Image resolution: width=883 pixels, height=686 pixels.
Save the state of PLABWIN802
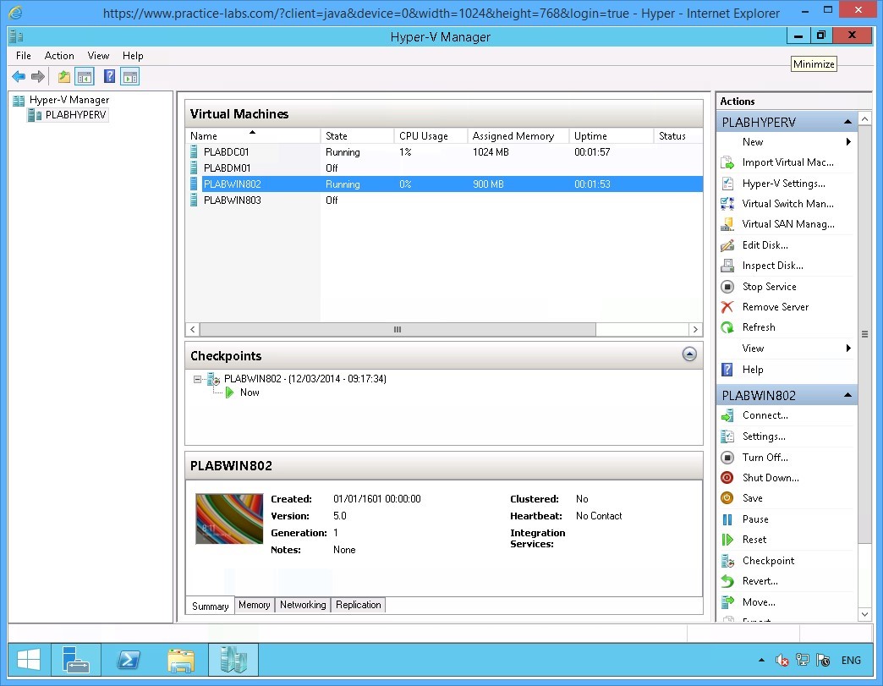point(754,498)
